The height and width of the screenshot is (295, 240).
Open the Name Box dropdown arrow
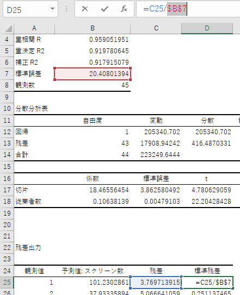pyautogui.click(x=53, y=9)
